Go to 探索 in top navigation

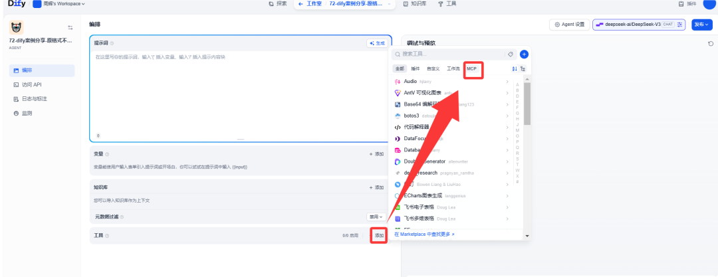pyautogui.click(x=277, y=4)
